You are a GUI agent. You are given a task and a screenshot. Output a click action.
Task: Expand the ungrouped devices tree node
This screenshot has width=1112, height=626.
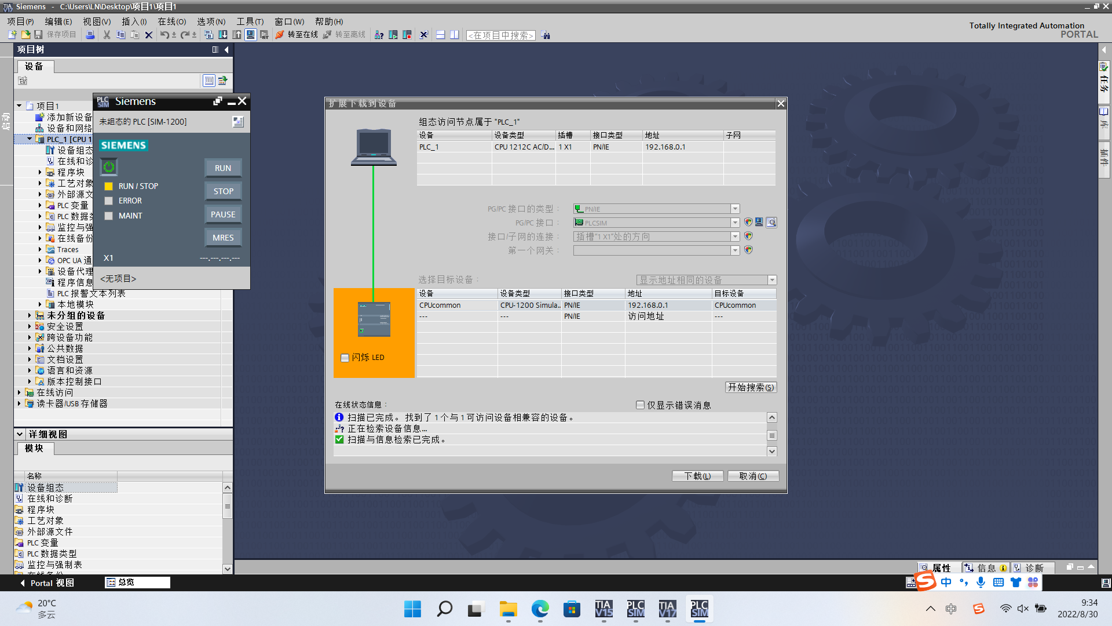click(x=30, y=315)
